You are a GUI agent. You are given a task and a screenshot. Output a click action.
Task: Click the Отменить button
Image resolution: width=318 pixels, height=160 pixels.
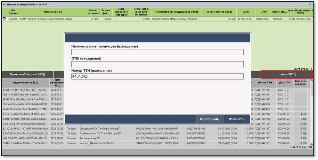click(236, 119)
